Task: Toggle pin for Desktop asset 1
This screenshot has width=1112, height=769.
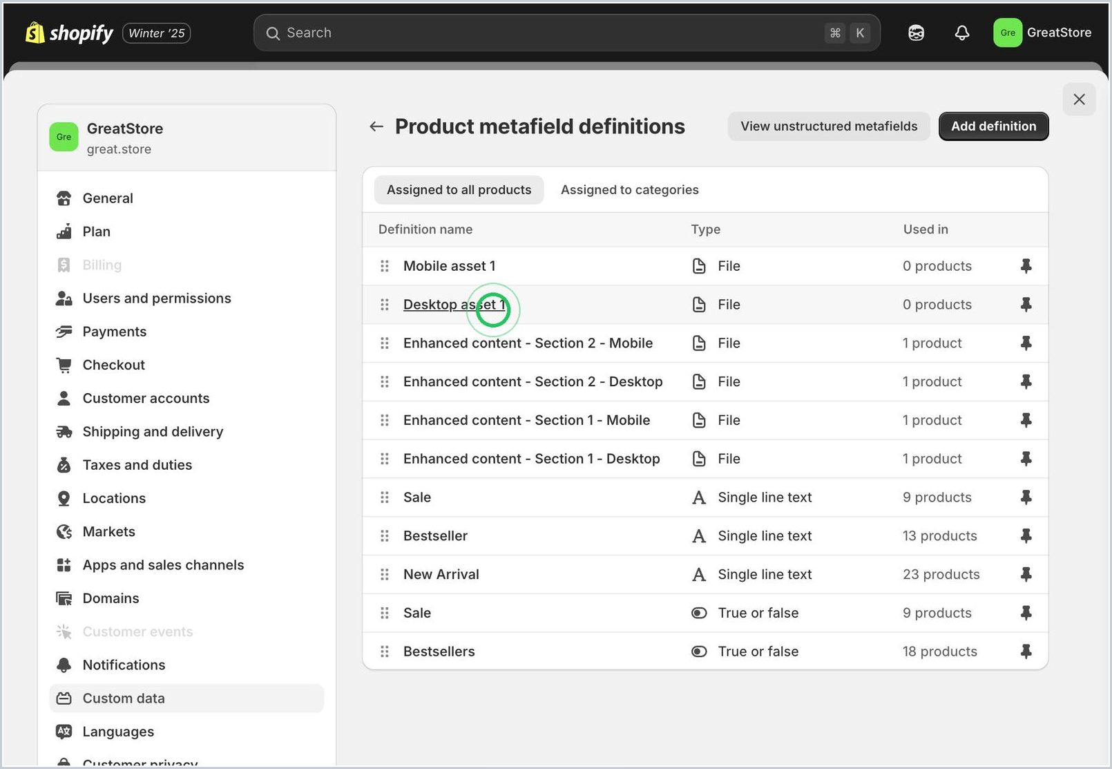Action: (1026, 305)
